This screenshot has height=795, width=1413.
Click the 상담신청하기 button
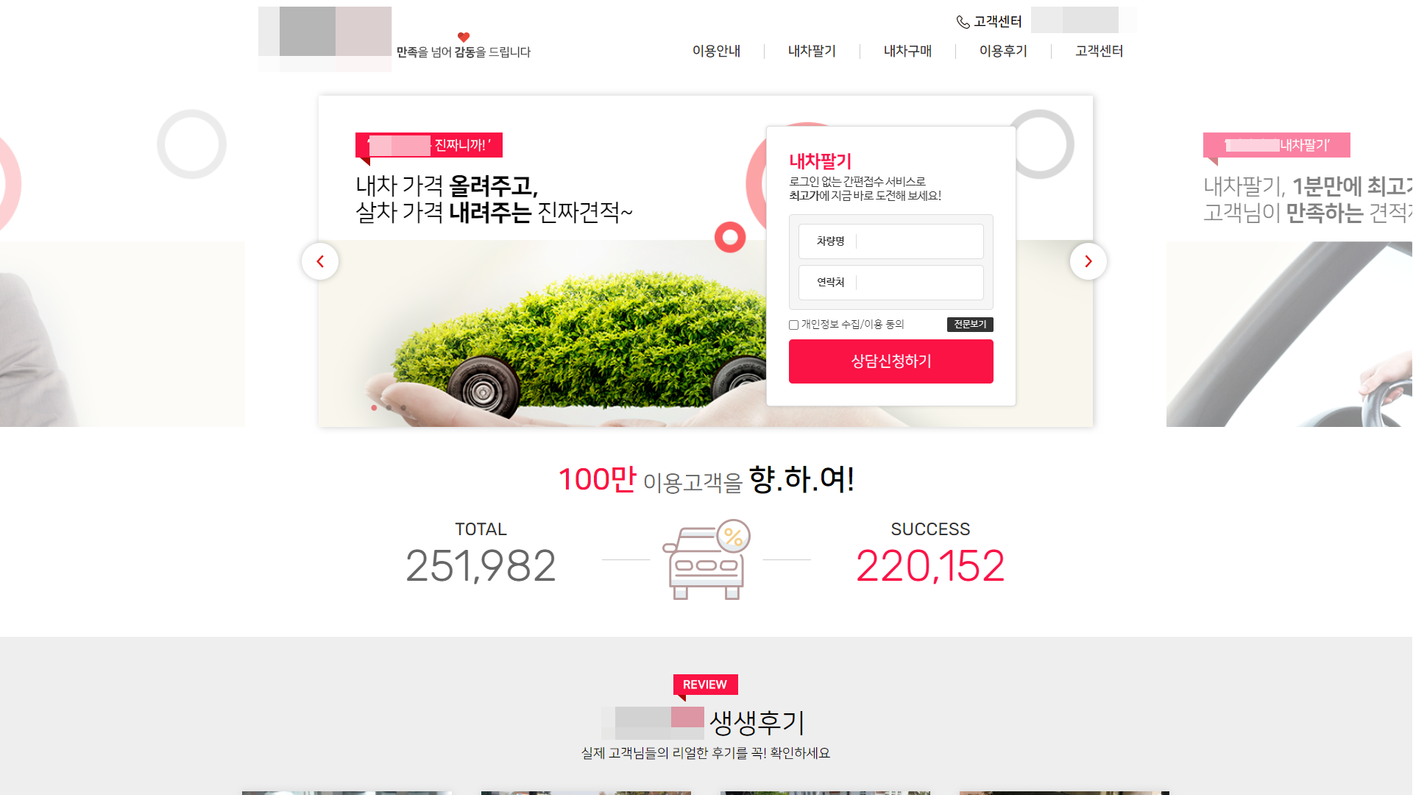click(891, 361)
